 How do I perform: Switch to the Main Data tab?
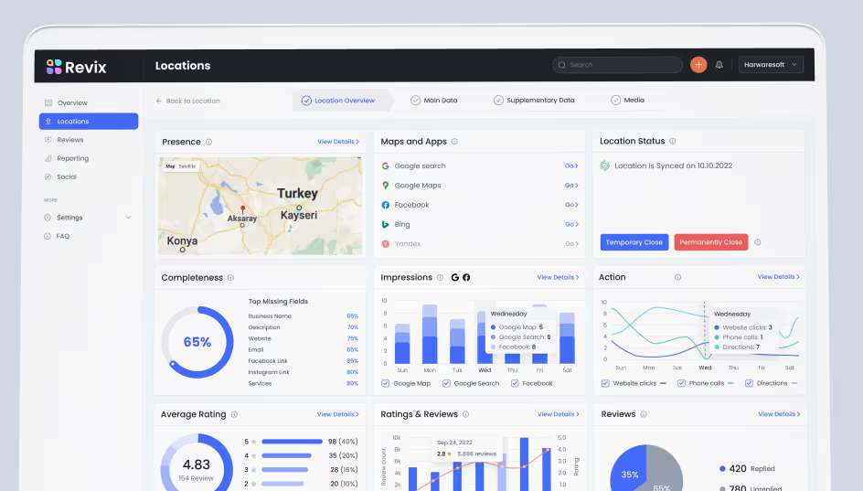(x=434, y=101)
